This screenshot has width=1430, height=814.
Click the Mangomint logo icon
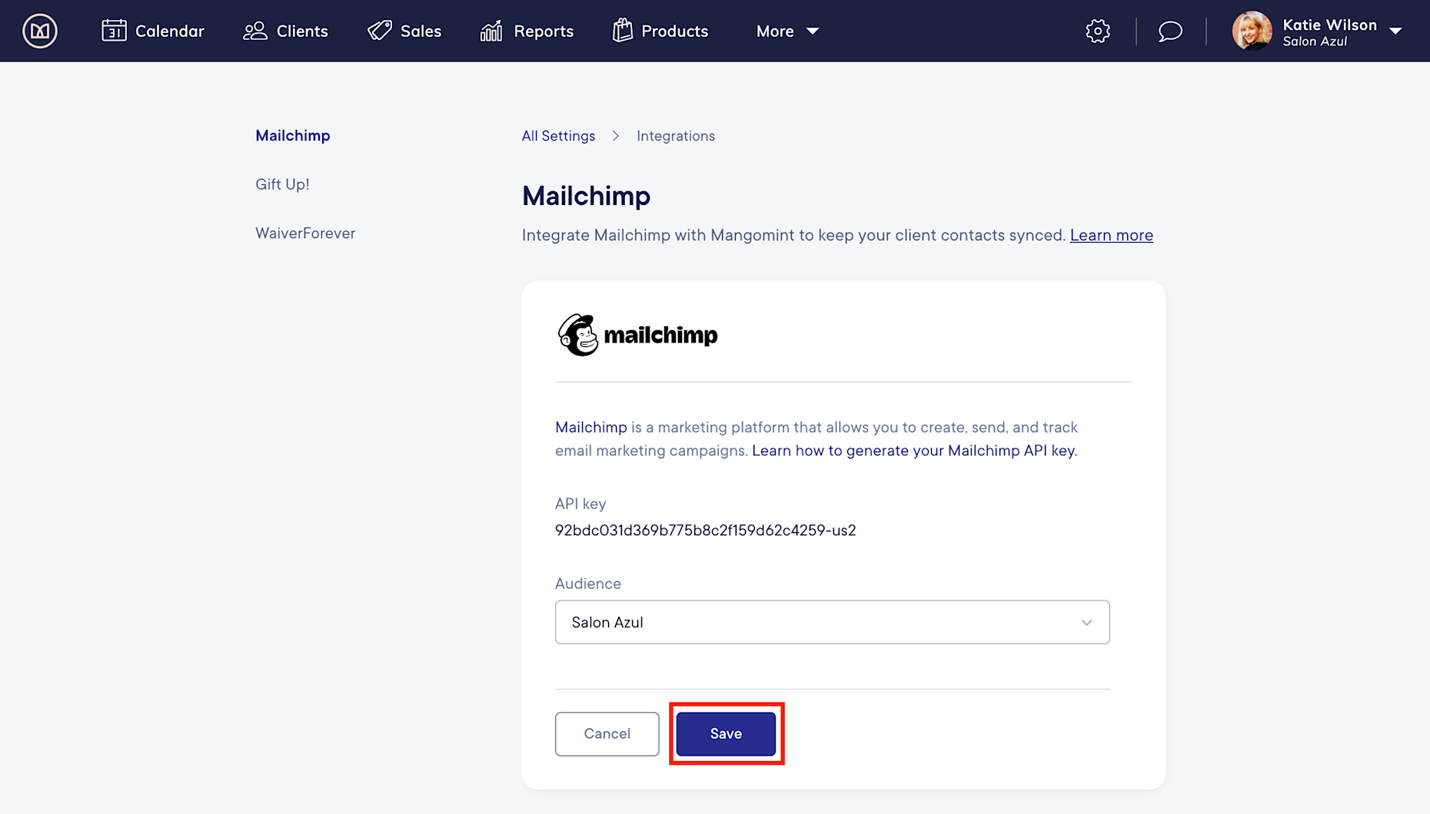click(x=40, y=31)
